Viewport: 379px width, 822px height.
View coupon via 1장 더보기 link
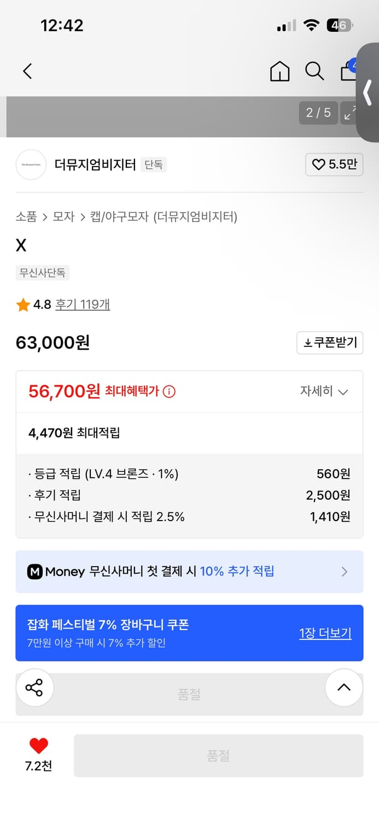pyautogui.click(x=325, y=633)
